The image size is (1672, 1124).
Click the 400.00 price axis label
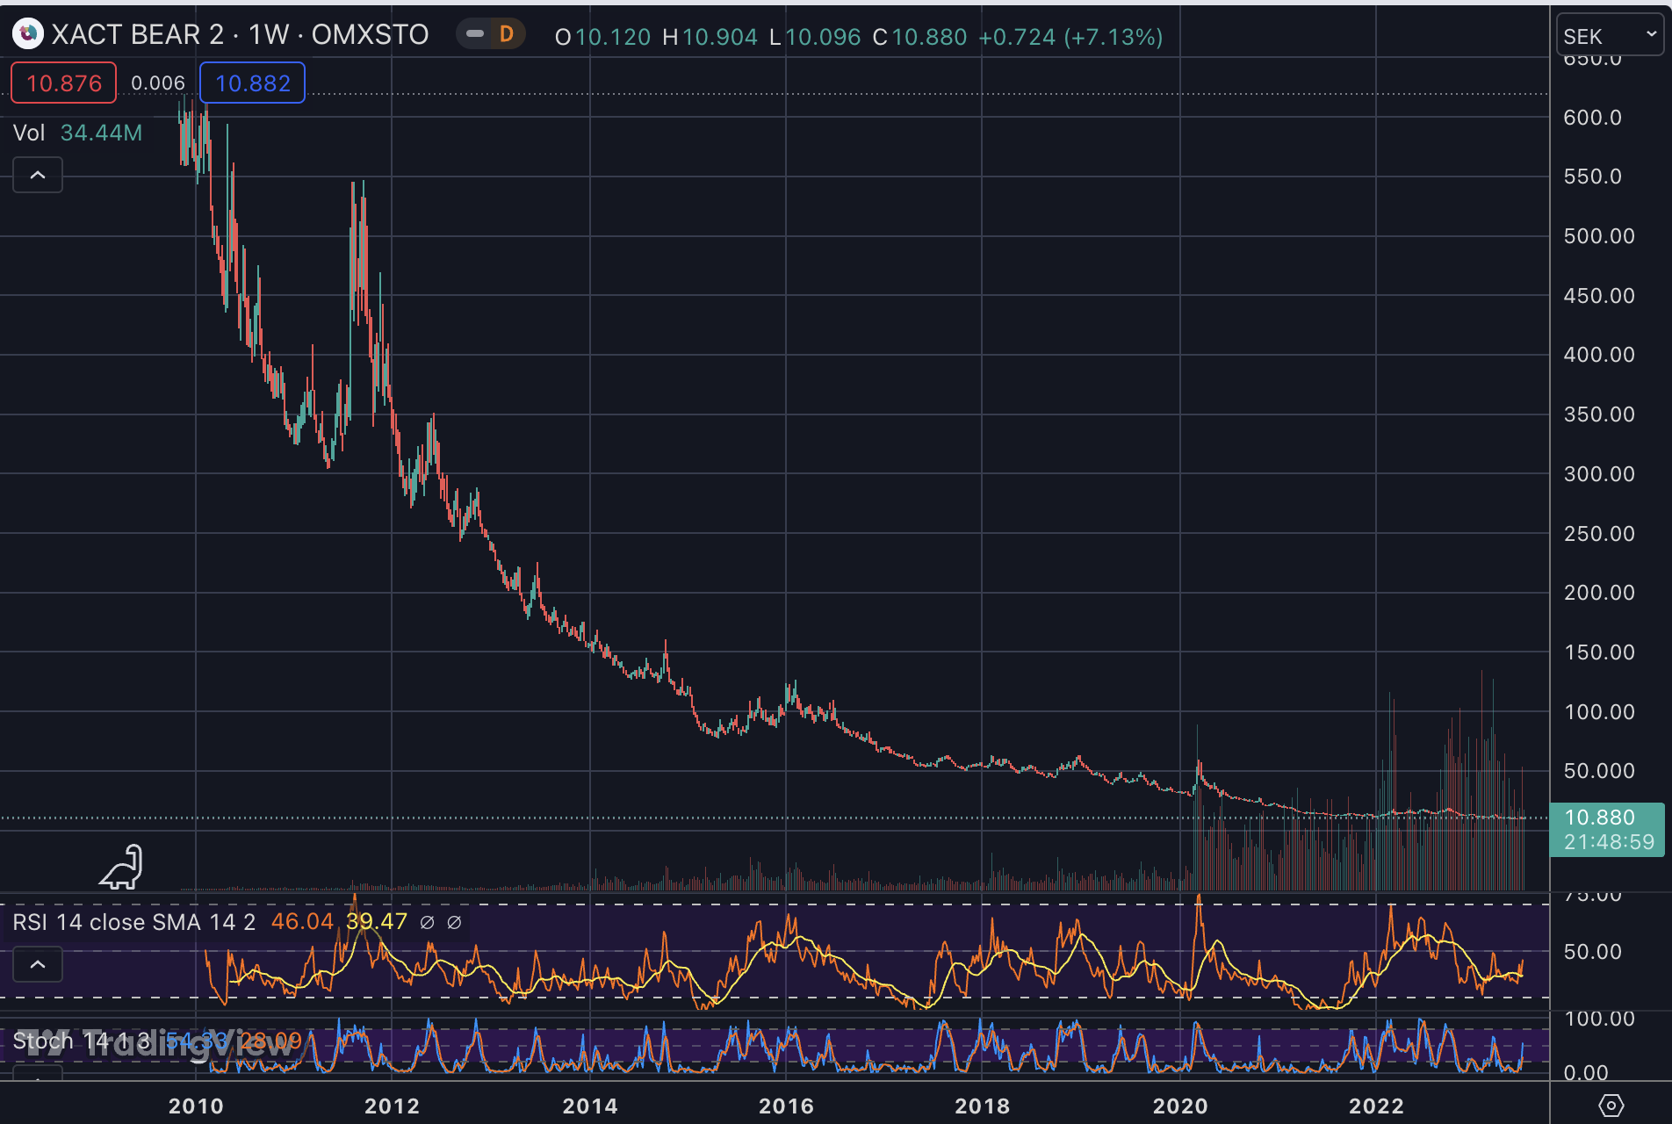coord(1599,355)
